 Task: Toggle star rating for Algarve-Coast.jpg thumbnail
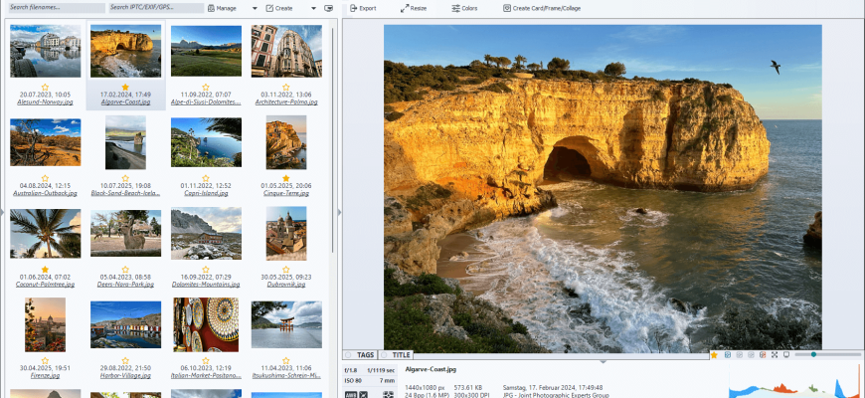(x=125, y=88)
